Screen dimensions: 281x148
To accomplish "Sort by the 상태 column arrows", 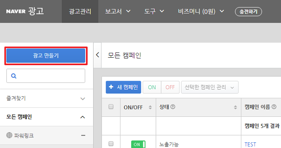I will [x=236, y=107].
